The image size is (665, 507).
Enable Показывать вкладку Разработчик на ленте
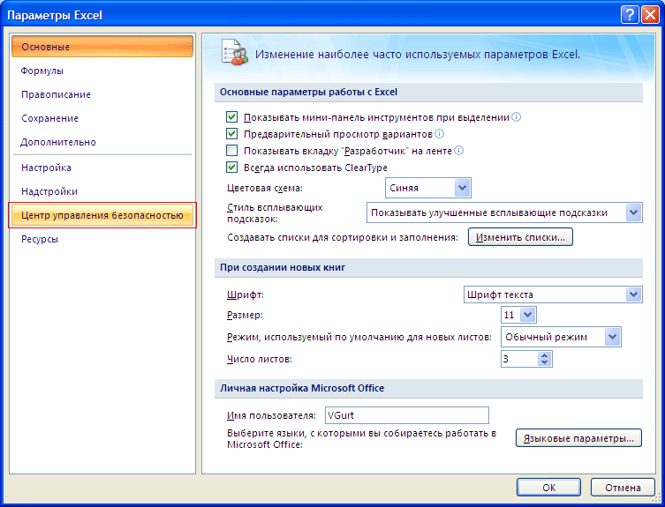pos(231,151)
